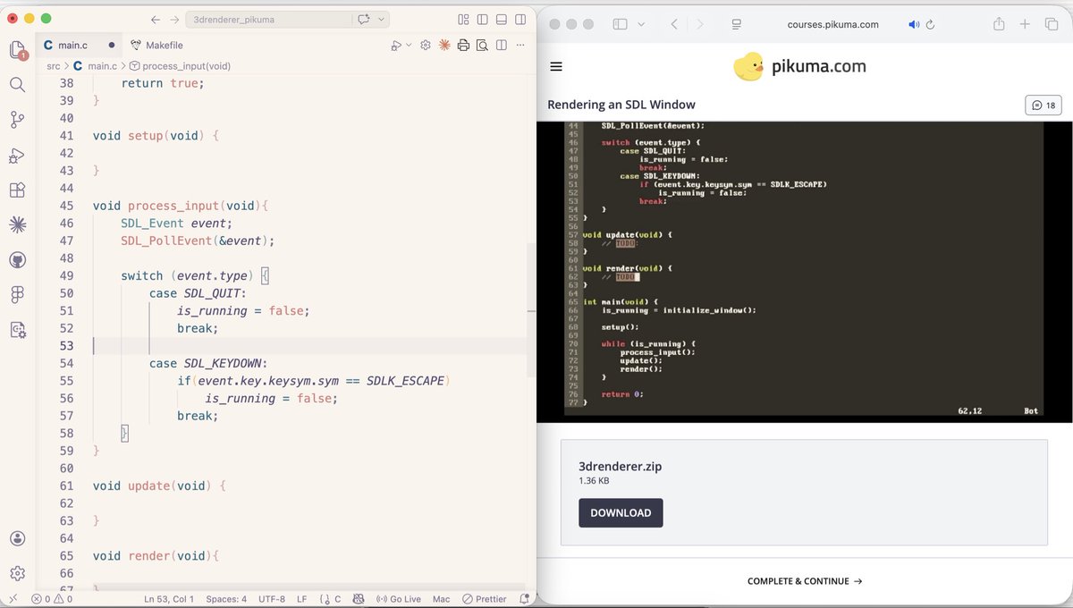Viewport: 1073px width, 608px height.
Task: Click the find-in-file preview icon in editor toolbar
Action: click(x=482, y=45)
